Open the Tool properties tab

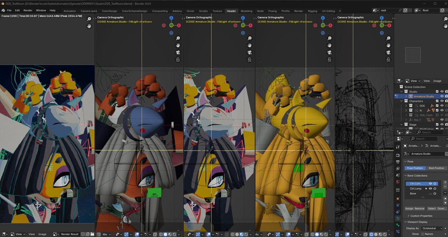click(x=398, y=147)
